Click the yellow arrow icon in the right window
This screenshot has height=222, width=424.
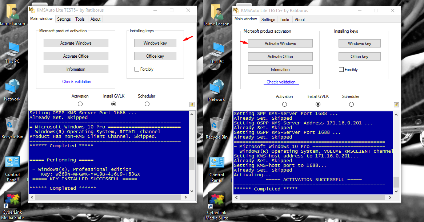pyautogui.click(x=396, y=104)
